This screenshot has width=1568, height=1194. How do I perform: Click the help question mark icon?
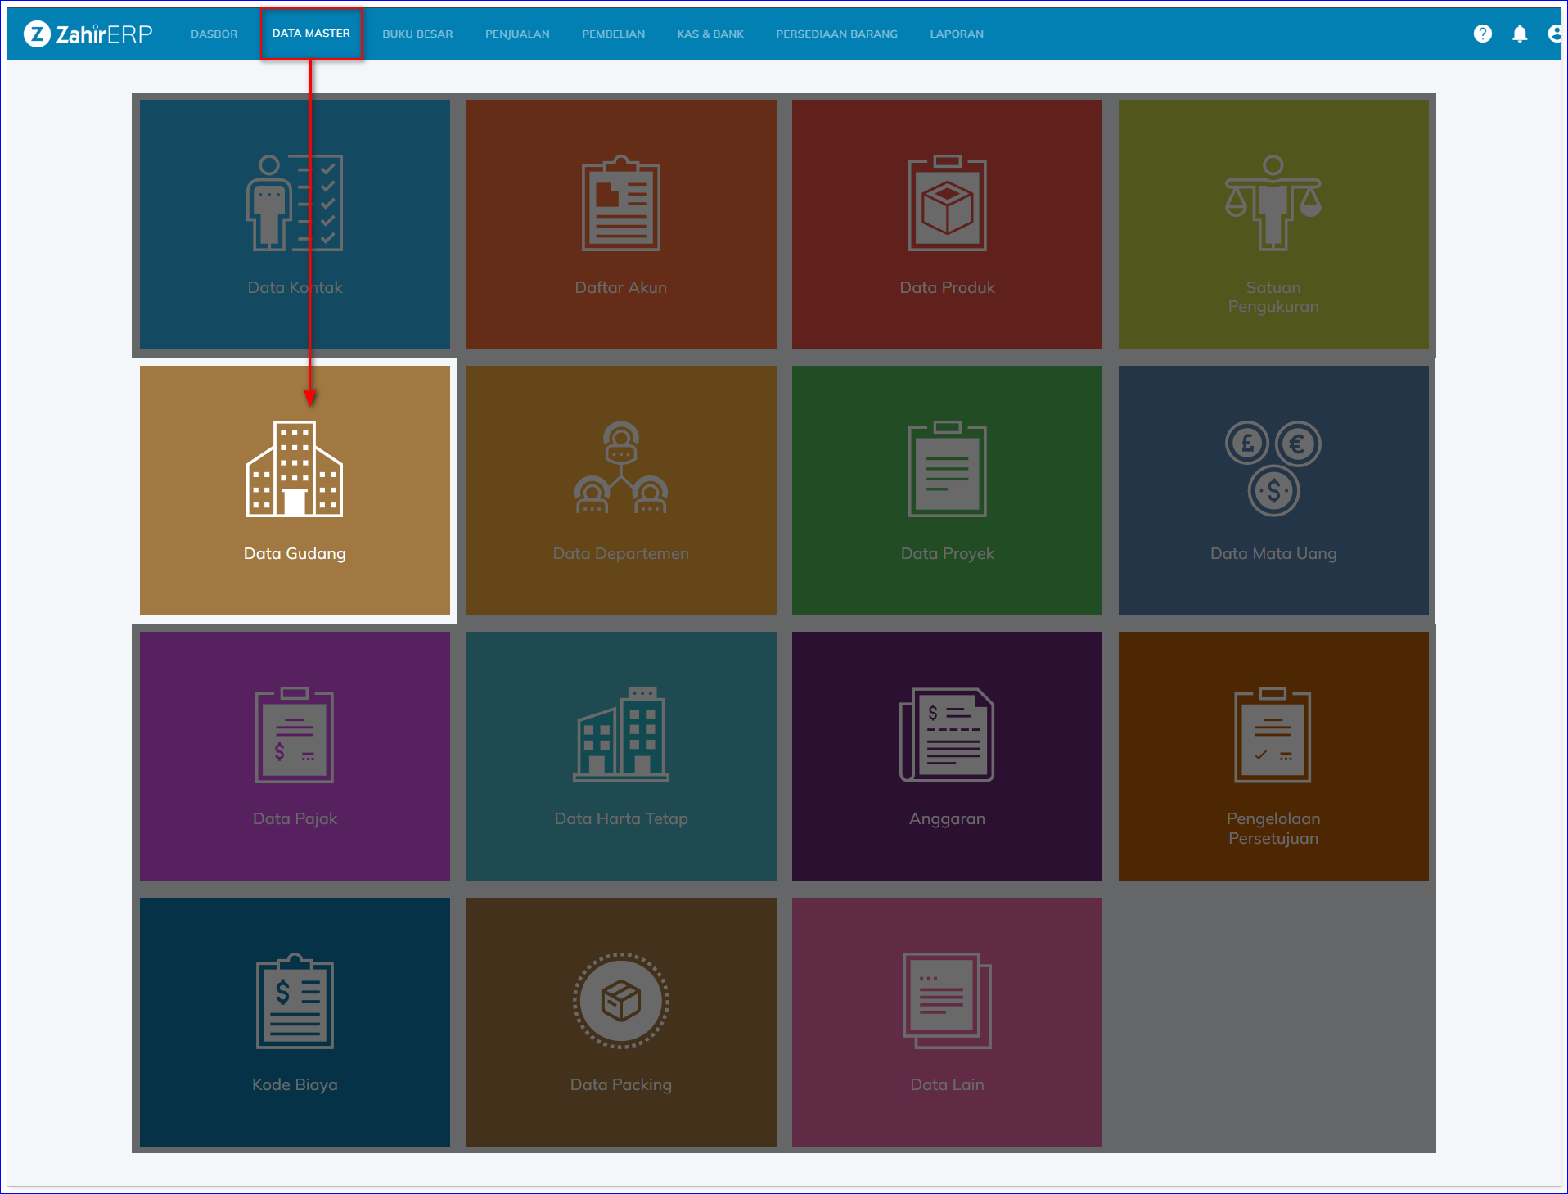pos(1482,34)
